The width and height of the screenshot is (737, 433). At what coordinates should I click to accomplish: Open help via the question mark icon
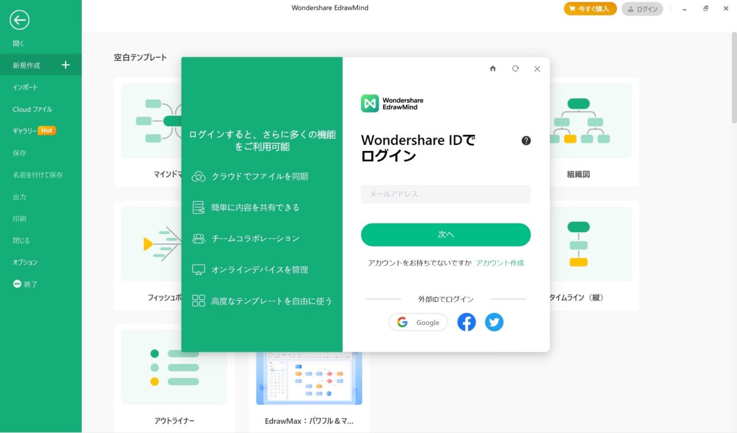point(525,140)
